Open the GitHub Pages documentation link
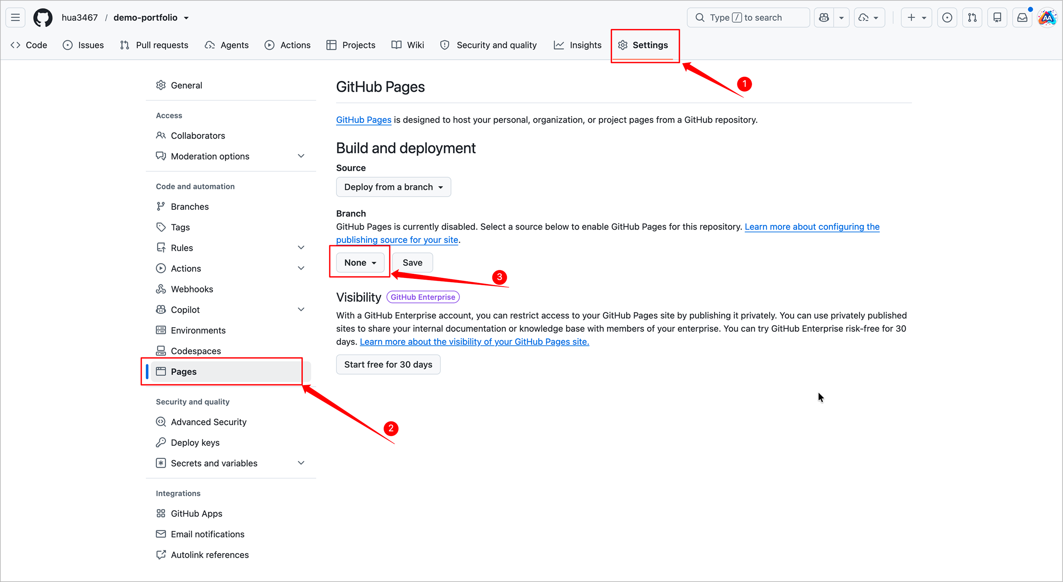1063x582 pixels. click(x=364, y=120)
